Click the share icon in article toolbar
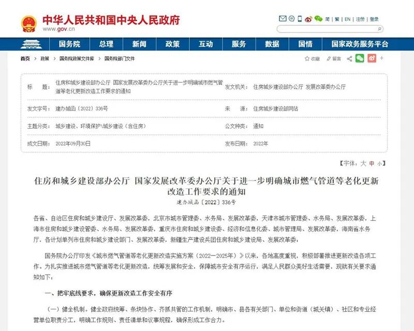Viewport: 414px width, 331px height. 349,58
